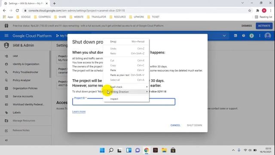Open Windows Start button

(102, 150)
